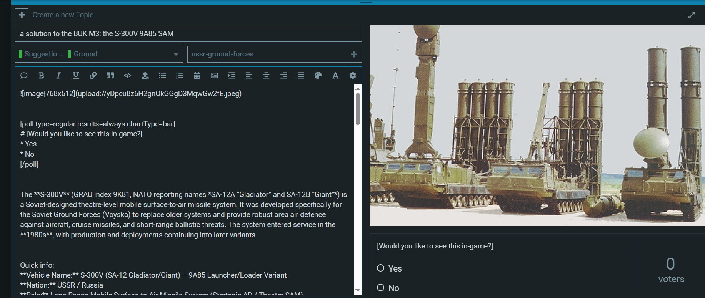Click the Create a new Topic plus button
The image size is (705, 298).
pyautogui.click(x=22, y=15)
